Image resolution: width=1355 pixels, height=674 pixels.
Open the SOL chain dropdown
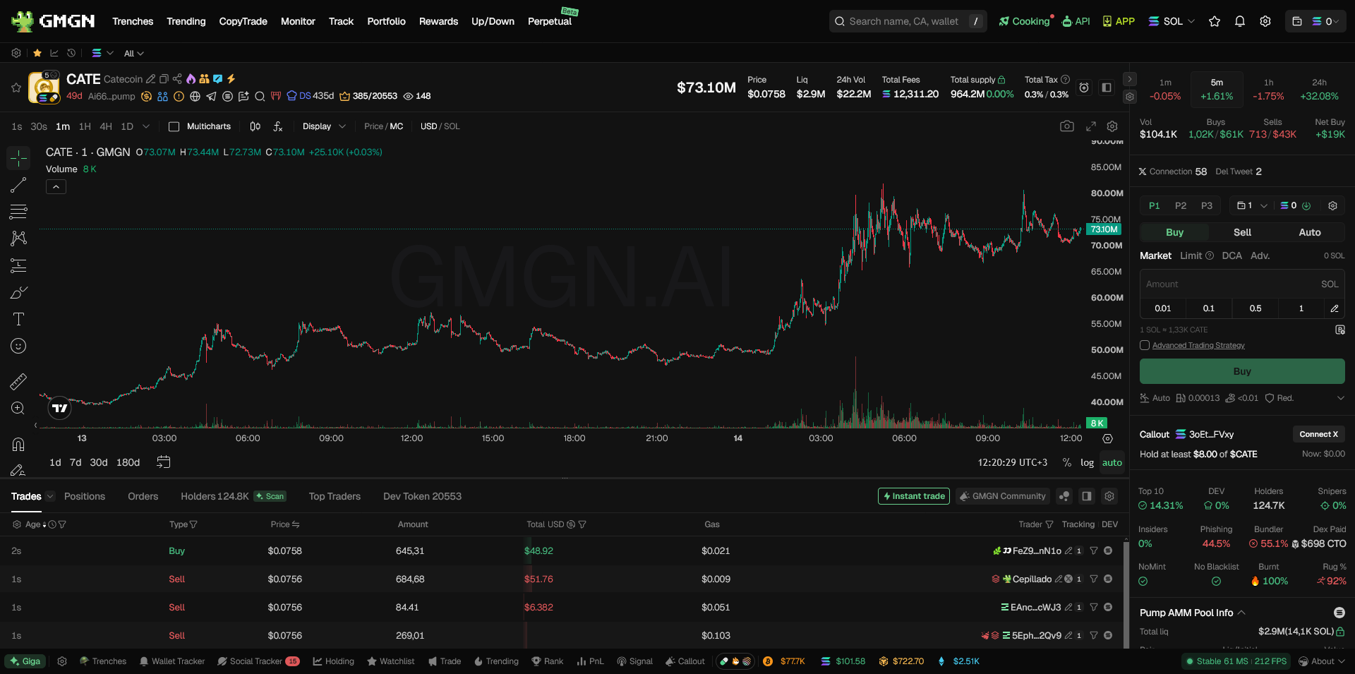tap(1171, 21)
